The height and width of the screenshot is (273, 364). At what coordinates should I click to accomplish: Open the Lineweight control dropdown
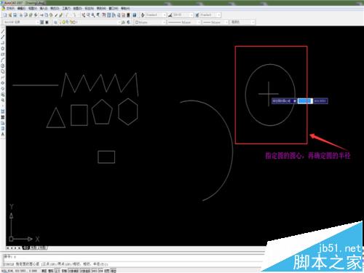coord(215,22)
